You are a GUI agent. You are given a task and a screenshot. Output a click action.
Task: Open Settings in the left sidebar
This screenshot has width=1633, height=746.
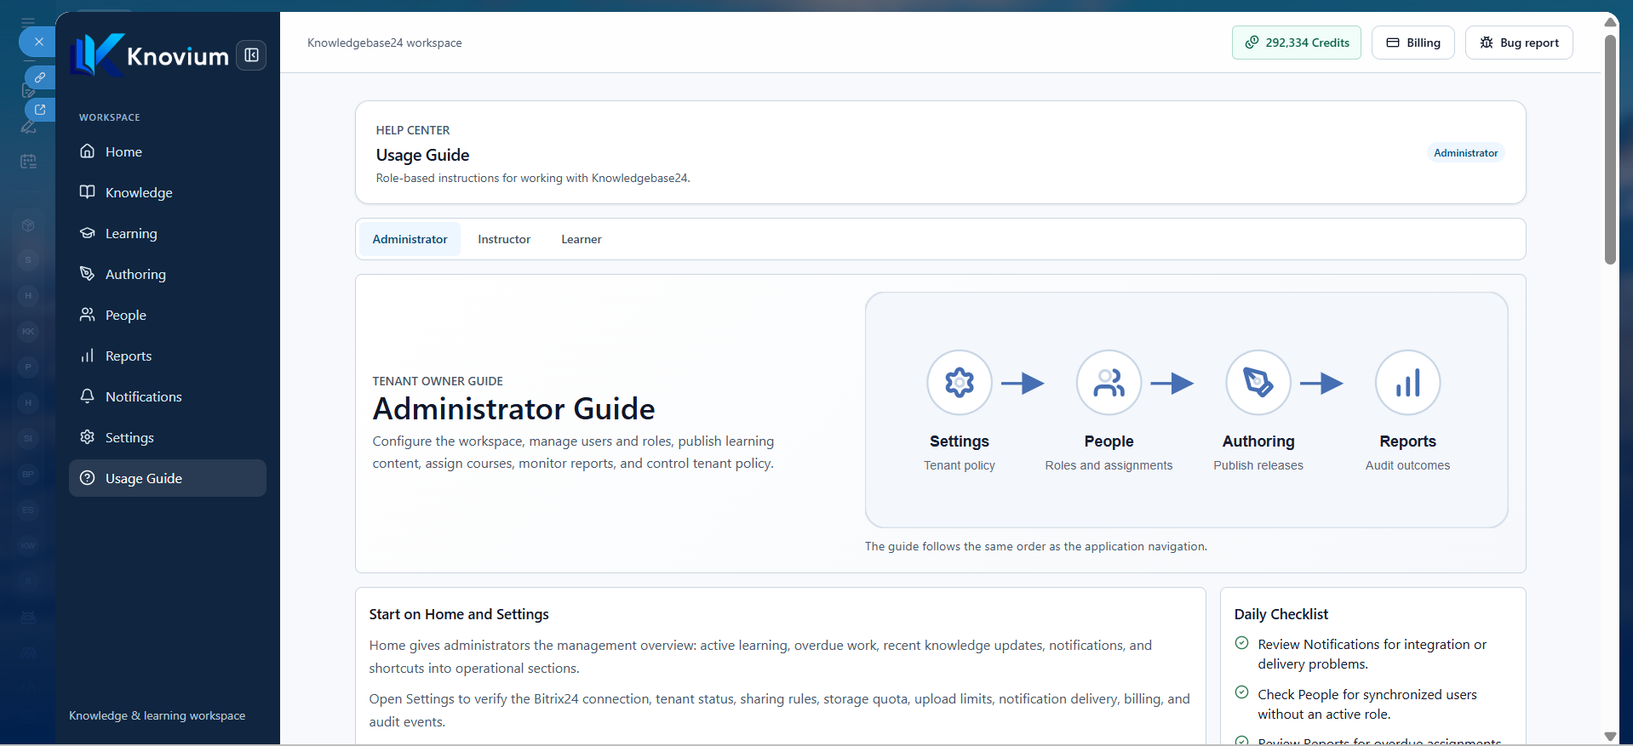coord(168,437)
